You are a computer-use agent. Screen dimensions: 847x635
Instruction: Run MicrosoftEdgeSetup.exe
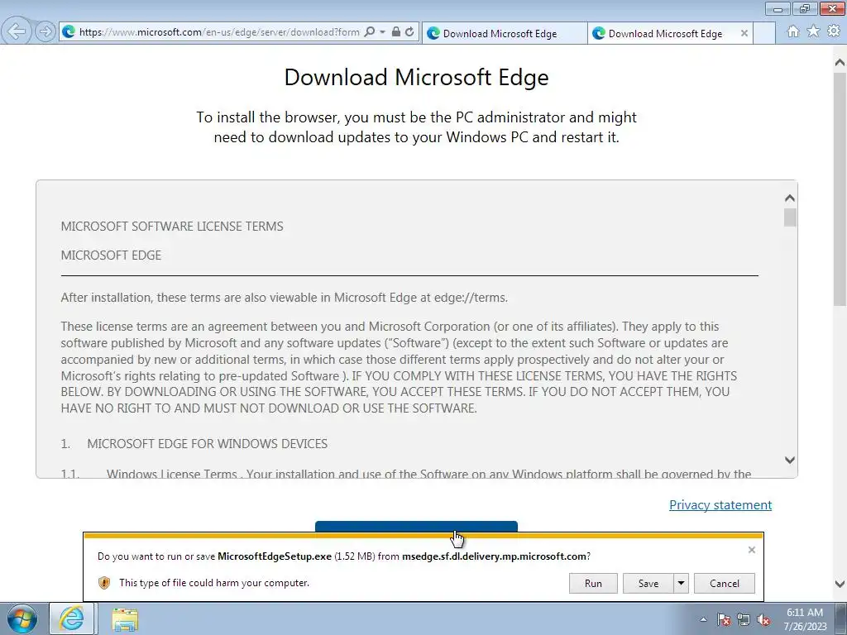click(593, 583)
